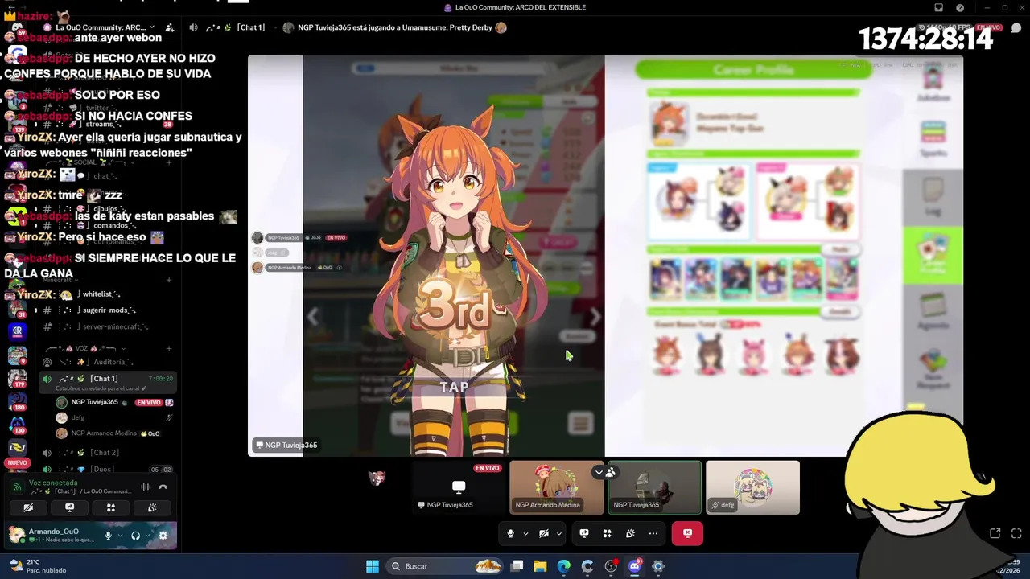Join the Chat 2 voice channel
Image resolution: width=1030 pixels, height=579 pixels.
point(106,453)
